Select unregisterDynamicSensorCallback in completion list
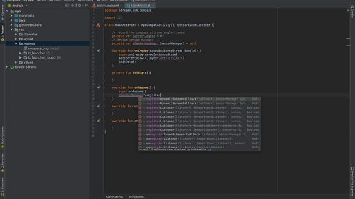355x199 pixels. pyautogui.click(x=199, y=134)
